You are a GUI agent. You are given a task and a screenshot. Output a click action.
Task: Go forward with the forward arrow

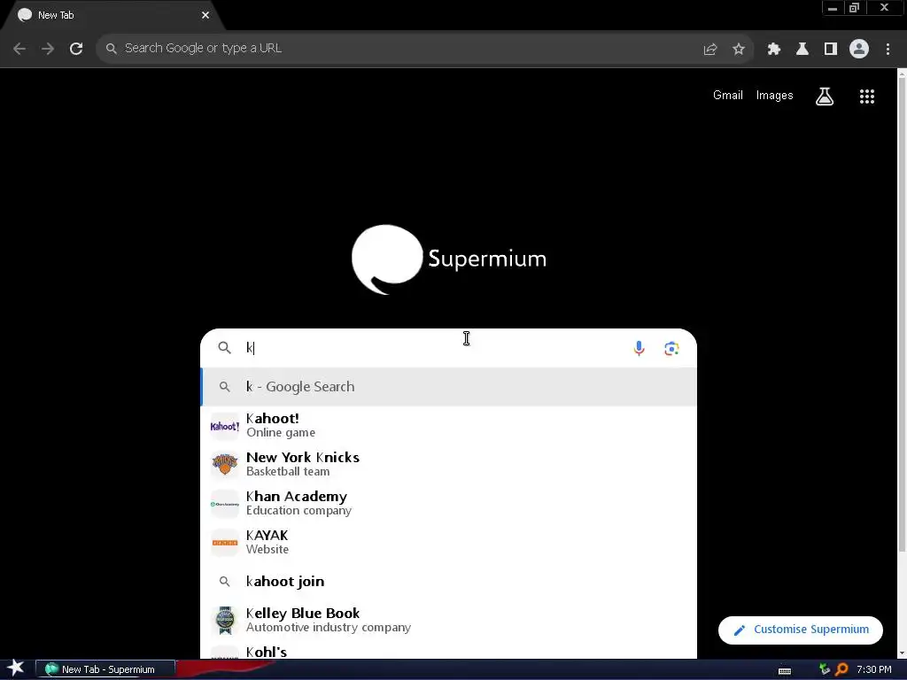click(x=48, y=49)
